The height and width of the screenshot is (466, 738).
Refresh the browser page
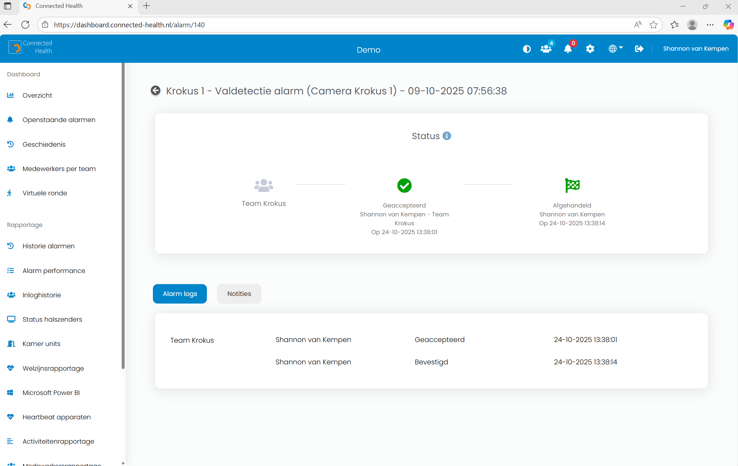(25, 25)
